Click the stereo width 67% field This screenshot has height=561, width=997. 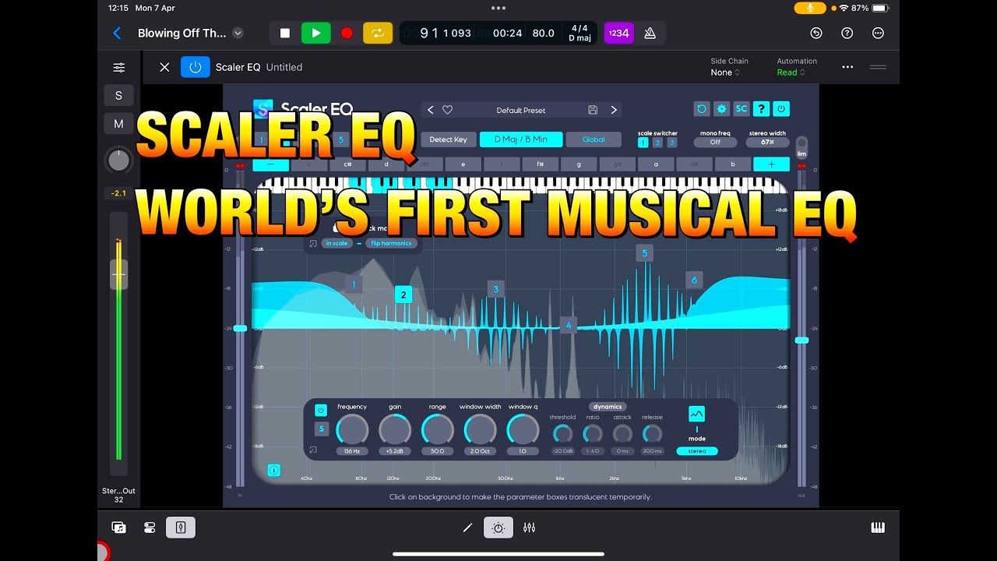(x=767, y=143)
